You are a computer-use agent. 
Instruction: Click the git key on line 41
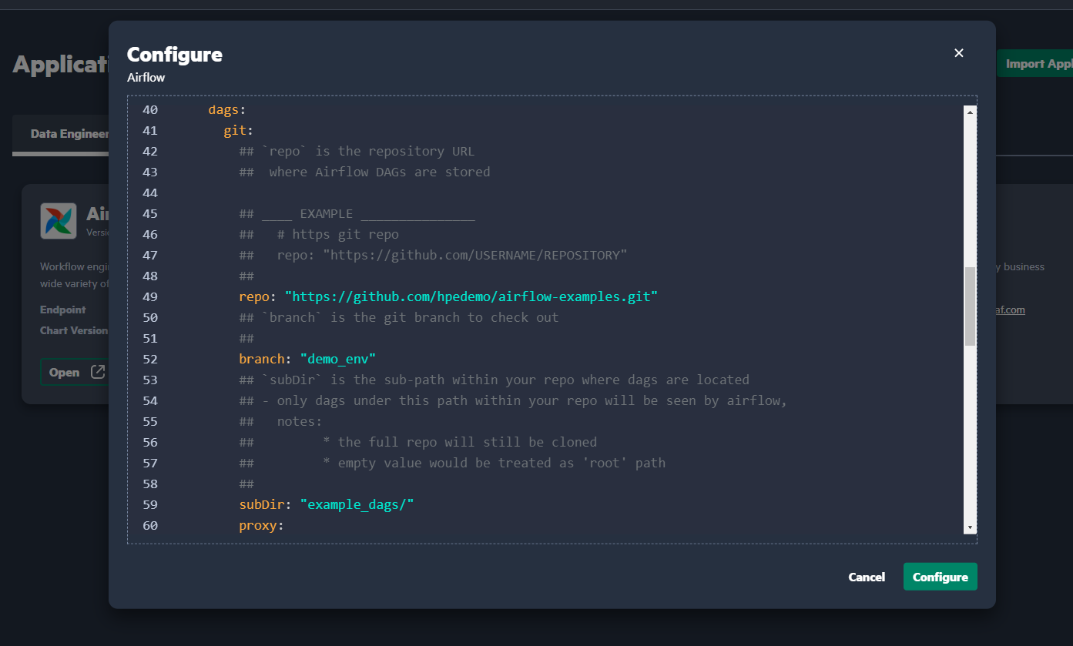(x=234, y=130)
